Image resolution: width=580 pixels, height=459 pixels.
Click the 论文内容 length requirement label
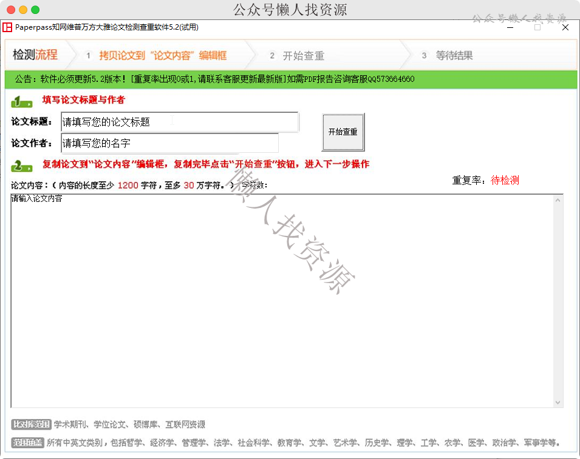pyautogui.click(x=122, y=185)
